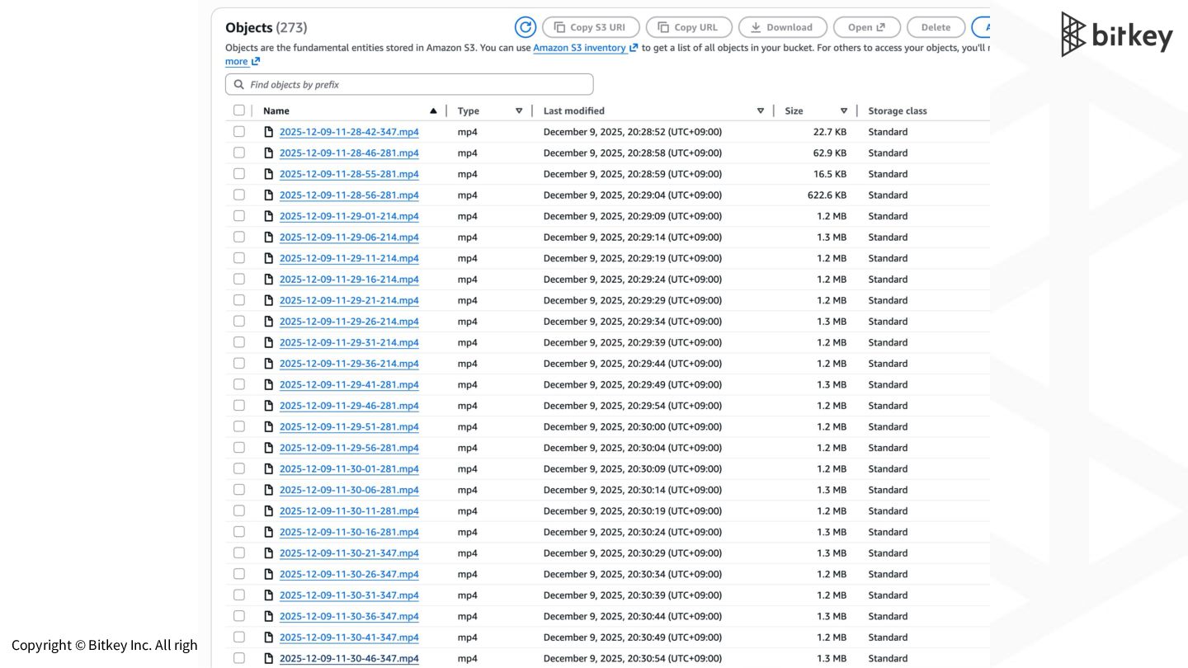
Task: Open file 2025-12-09-11-28-56-281.mp4
Action: pos(349,195)
